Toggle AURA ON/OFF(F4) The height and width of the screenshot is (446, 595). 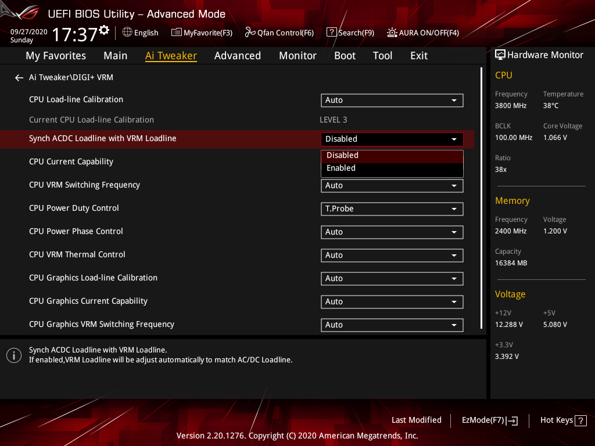[423, 33]
